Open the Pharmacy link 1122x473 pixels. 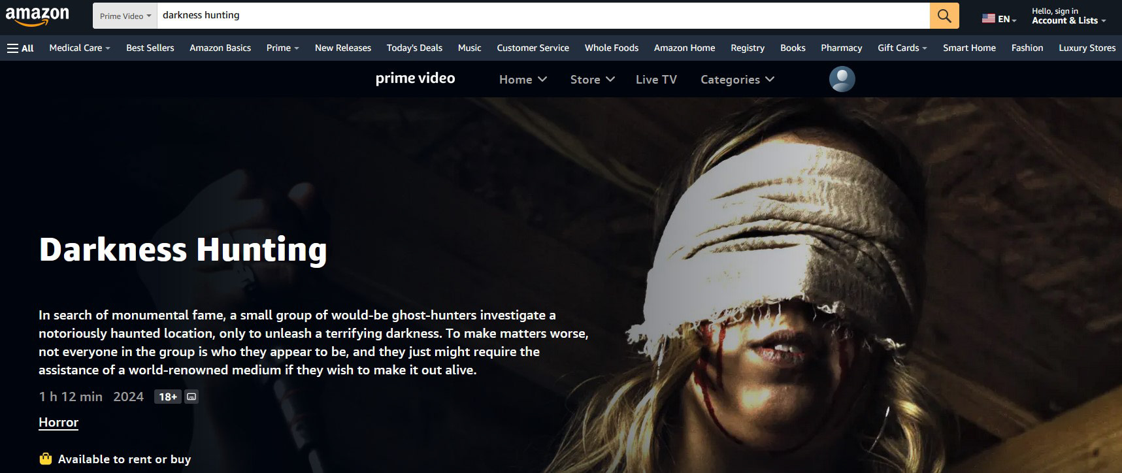coord(842,48)
